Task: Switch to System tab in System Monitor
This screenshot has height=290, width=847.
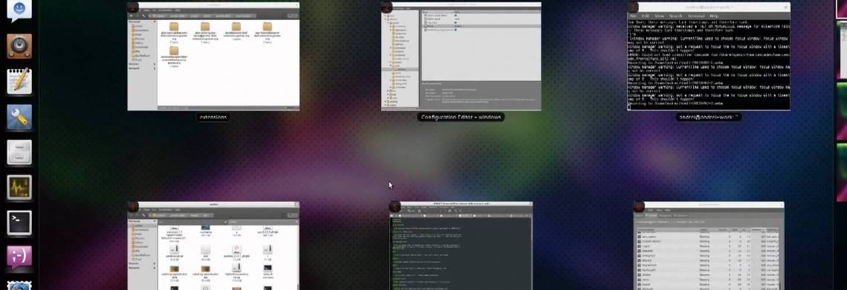Action: 640,216
